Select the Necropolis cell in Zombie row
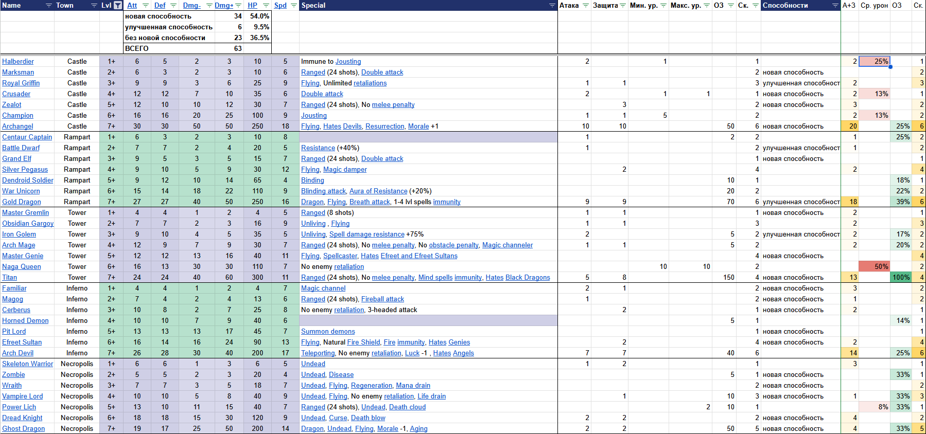Viewport: 926px width, 434px height. point(77,374)
